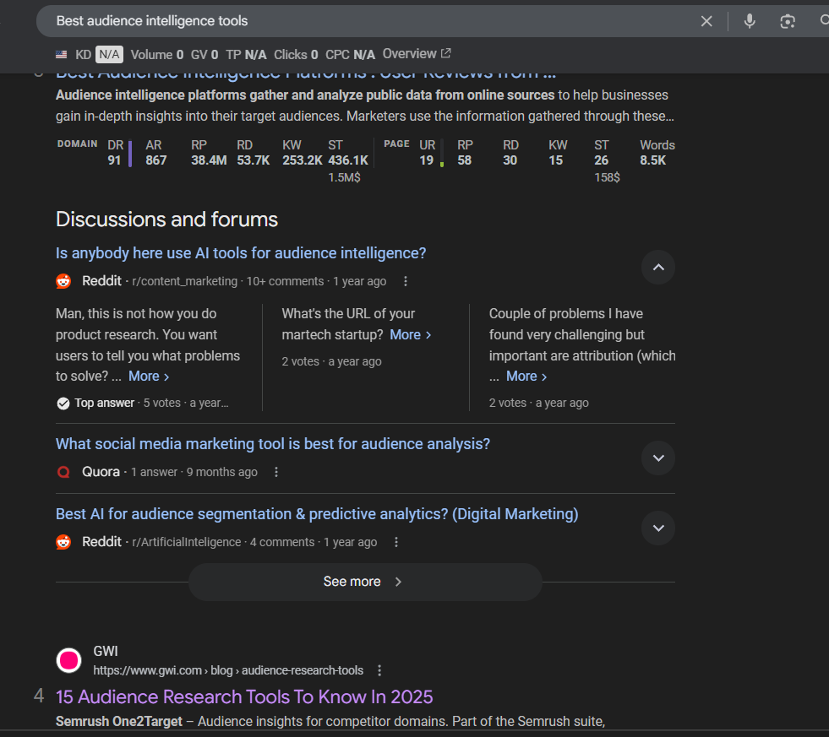Open Google Lens image search icon

788,21
